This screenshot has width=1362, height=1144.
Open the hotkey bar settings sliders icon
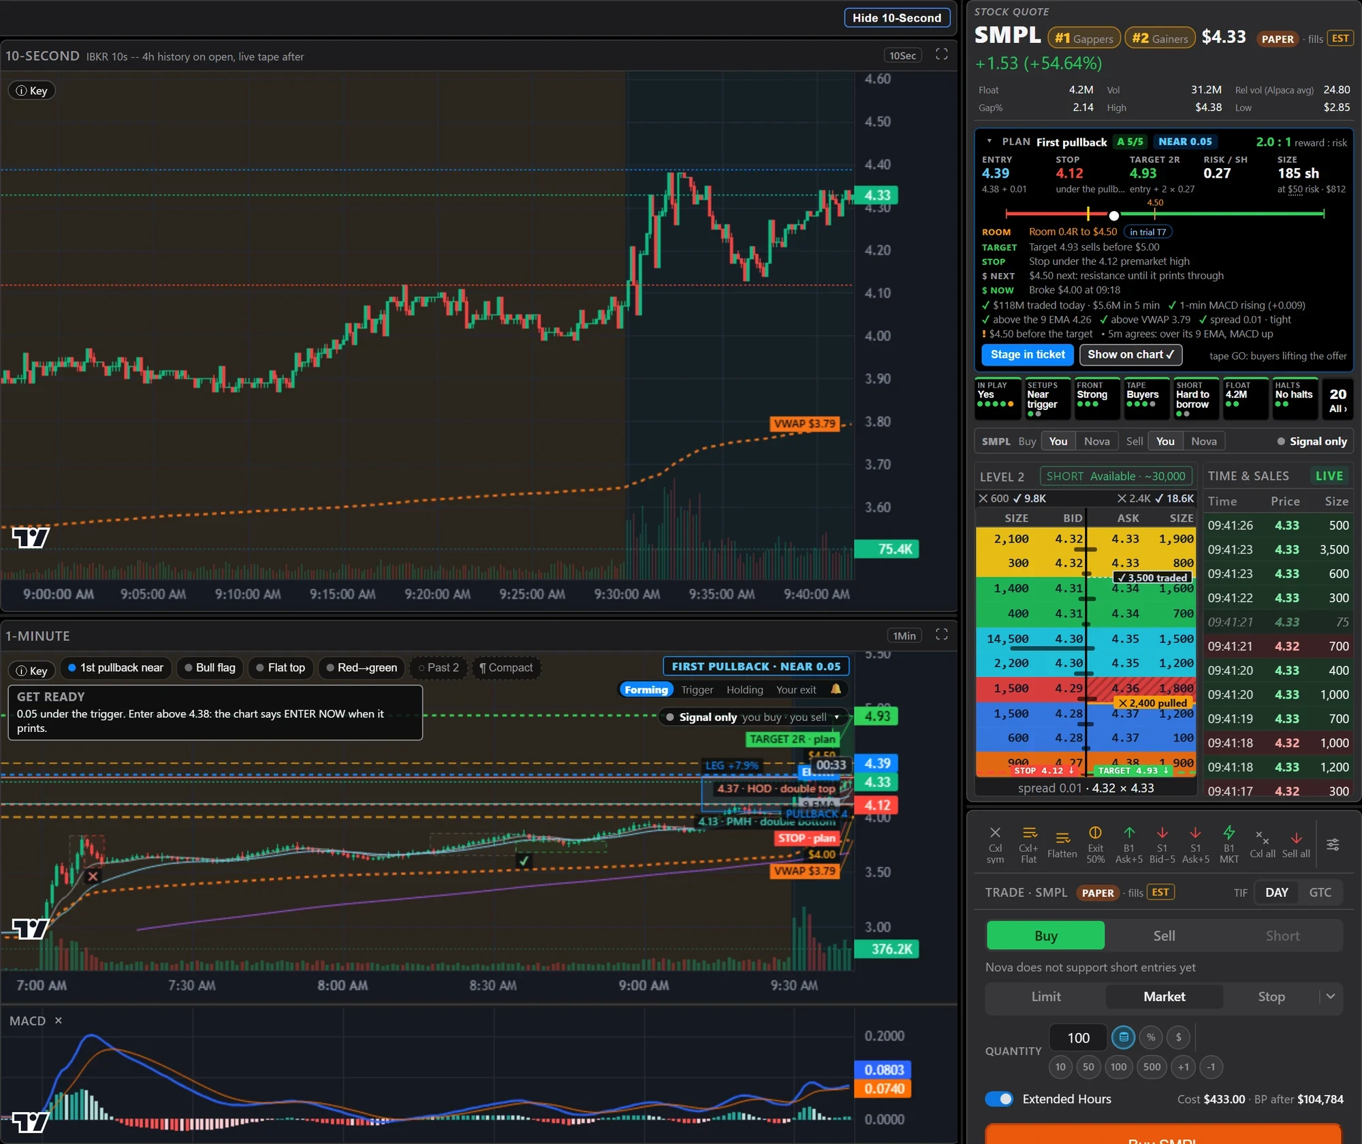point(1333,844)
